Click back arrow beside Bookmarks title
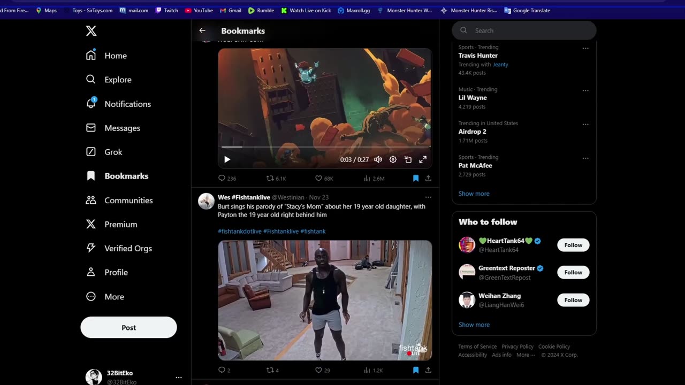The width and height of the screenshot is (685, 385). point(202,30)
